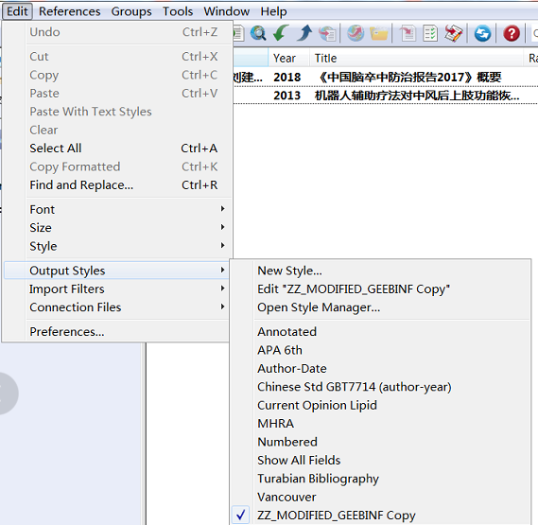Choose Select All from Edit menu
This screenshot has height=525, width=538.
pyautogui.click(x=116, y=148)
